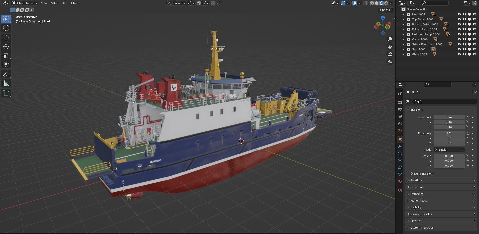
Task: Open the Object Mode dropdown
Action: coord(25,3)
